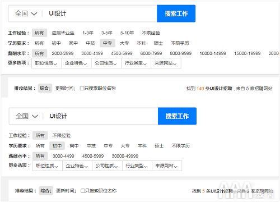Choose highlighted 中专 in the upper panel
The height and width of the screenshot is (202, 280).
coord(108,43)
